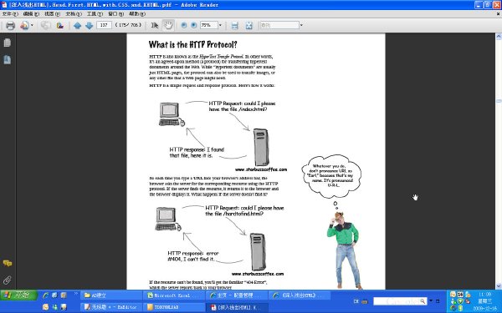Open the Attachments paperclip panel icon
The image size is (502, 313).
(x=8, y=280)
